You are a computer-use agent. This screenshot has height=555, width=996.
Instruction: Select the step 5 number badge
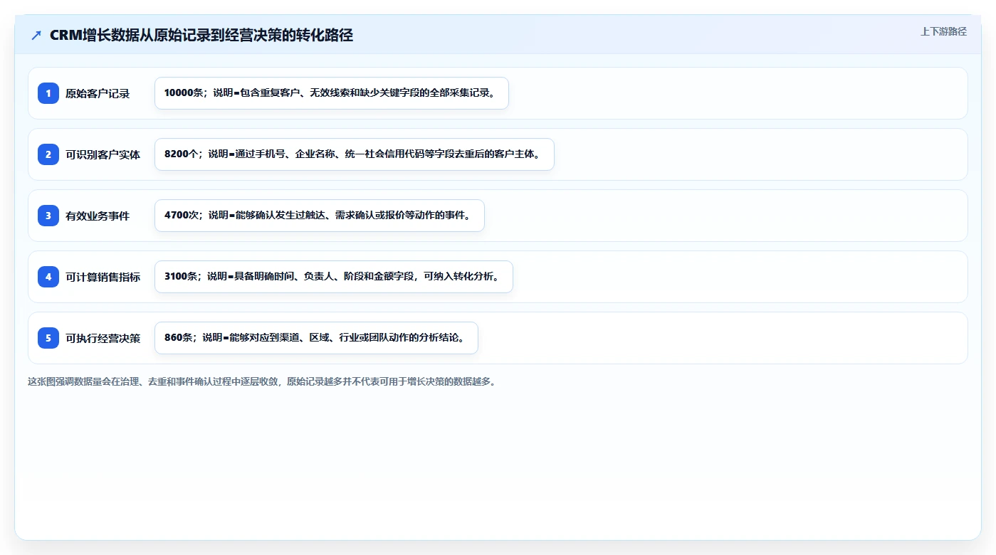tap(48, 338)
